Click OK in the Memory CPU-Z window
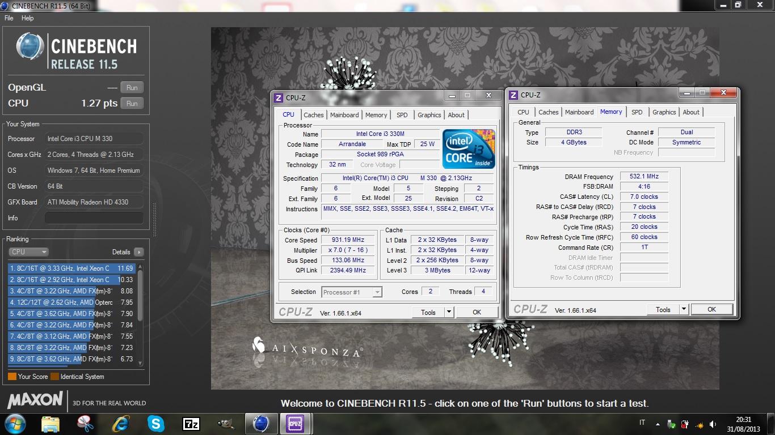The height and width of the screenshot is (435, 775). point(711,309)
